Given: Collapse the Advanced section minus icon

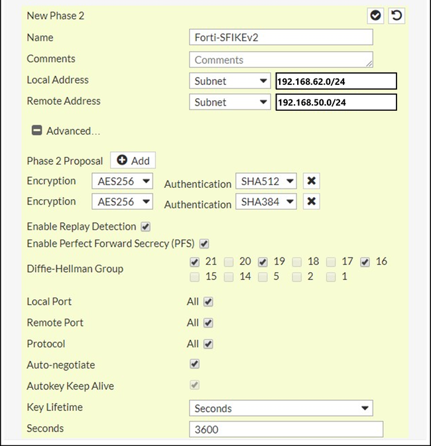Looking at the screenshot, I should click(x=37, y=131).
